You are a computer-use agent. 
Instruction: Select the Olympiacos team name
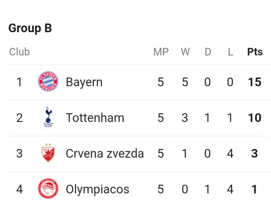(x=97, y=189)
